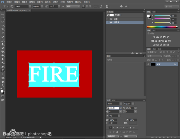
Task: Open the Window menu
Action: pos(78,2)
